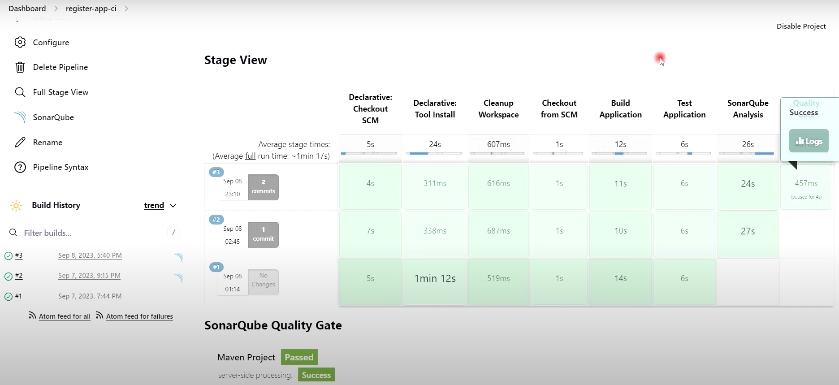Screen dimensions: 839x385
Task: Open the SonarQube sidebar link
Action: pyautogui.click(x=53, y=117)
